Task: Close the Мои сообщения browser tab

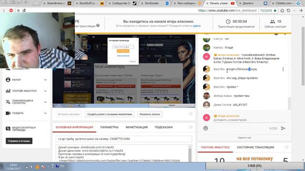Action: tap(174, 3)
